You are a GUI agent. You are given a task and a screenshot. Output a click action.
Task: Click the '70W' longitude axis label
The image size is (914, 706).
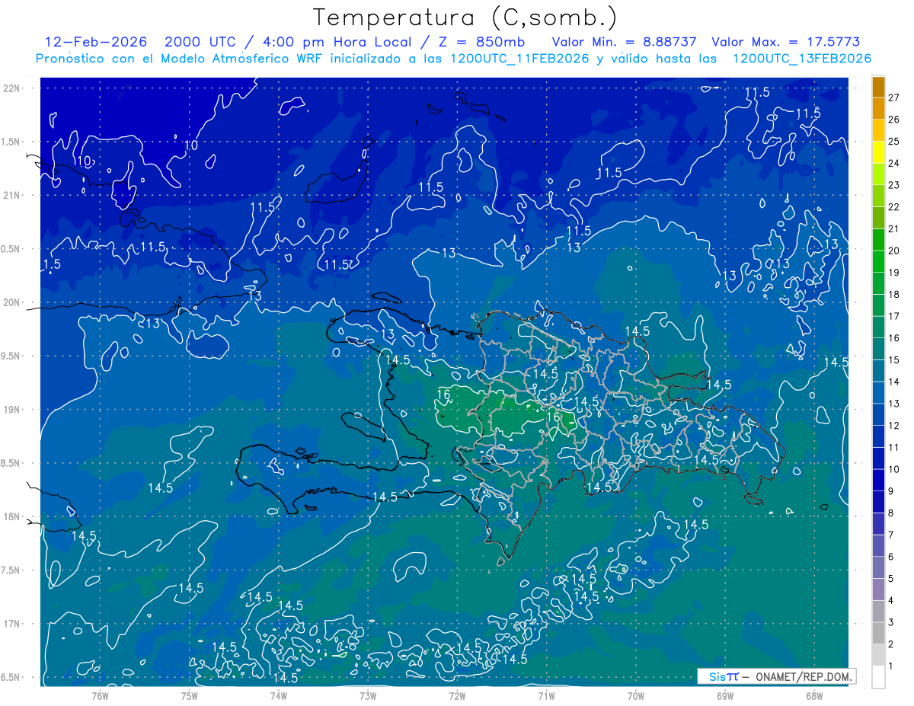click(x=636, y=695)
